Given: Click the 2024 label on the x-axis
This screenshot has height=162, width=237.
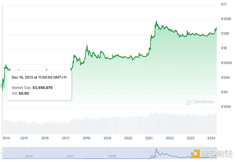Looking at the screenshot, I should click(211, 138).
